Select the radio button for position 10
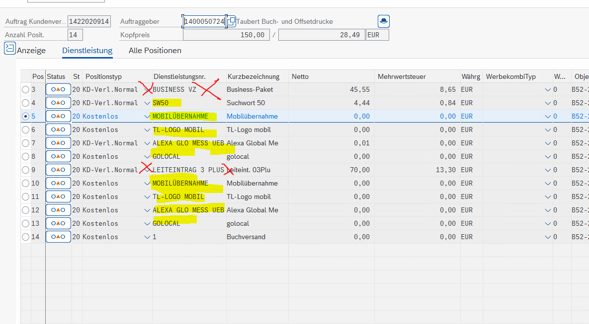 [25, 184]
